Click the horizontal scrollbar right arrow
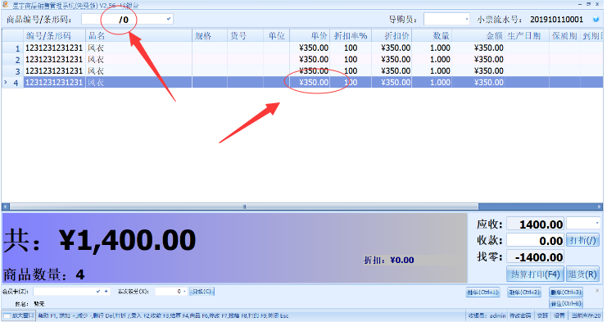The width and height of the screenshot is (607, 322). pos(600,206)
